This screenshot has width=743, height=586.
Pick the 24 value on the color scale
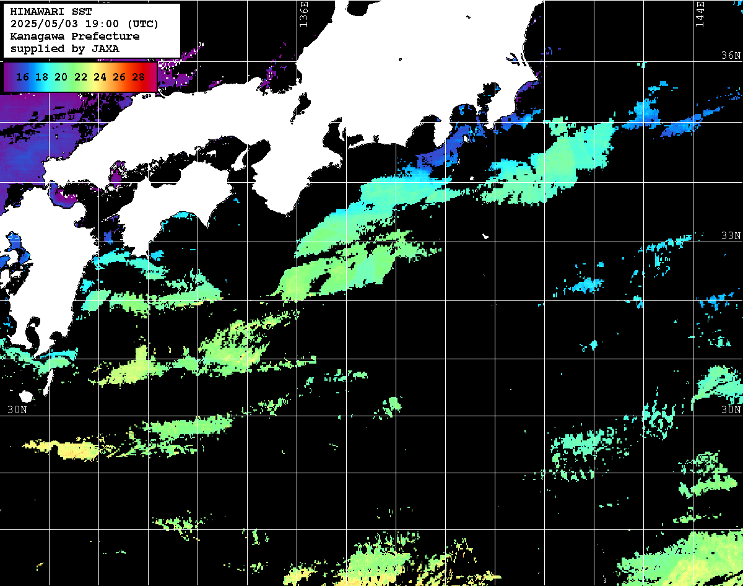[100, 77]
